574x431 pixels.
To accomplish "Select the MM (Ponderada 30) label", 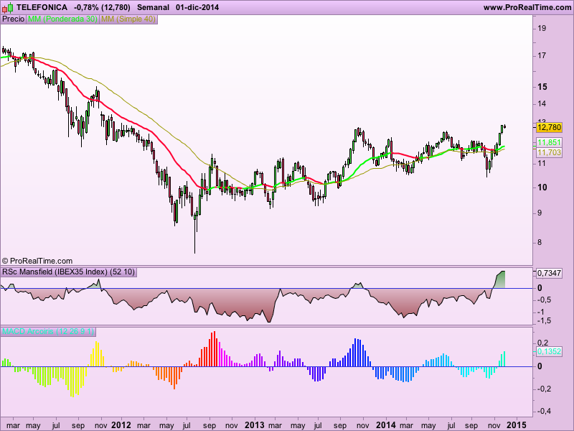I will click(62, 19).
